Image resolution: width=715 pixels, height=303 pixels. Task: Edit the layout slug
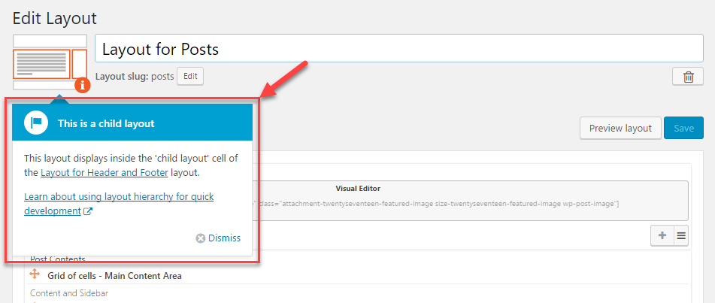(190, 76)
